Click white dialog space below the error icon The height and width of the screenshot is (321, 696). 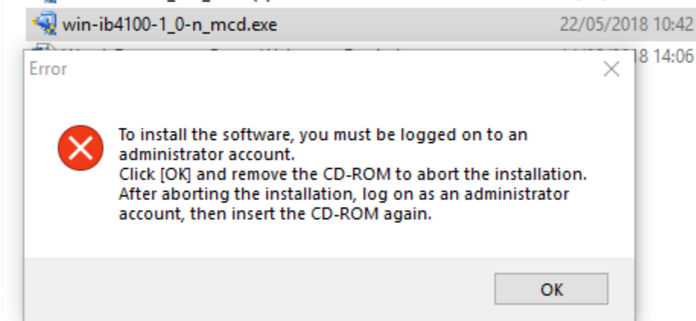[76, 213]
